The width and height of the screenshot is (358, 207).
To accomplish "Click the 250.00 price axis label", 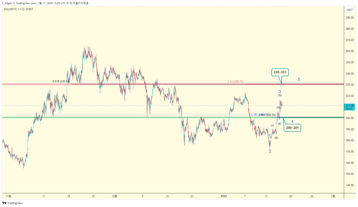I will coord(350,62).
